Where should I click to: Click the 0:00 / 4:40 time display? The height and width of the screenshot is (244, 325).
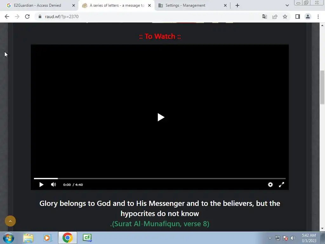[x=73, y=185]
